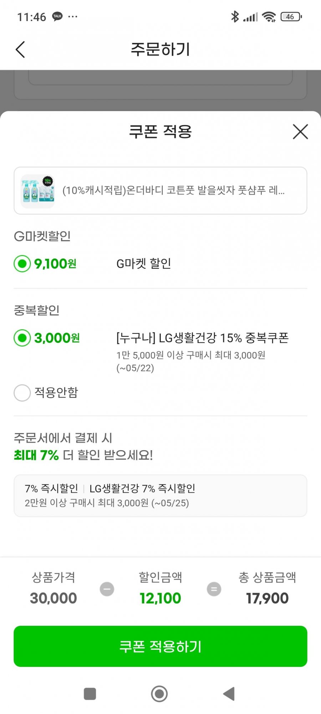Tap the notification overflow dots icon
Viewport: 321px width, 714px height.
[73, 16]
